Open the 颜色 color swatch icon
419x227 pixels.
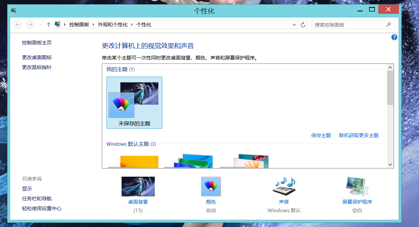211,187
